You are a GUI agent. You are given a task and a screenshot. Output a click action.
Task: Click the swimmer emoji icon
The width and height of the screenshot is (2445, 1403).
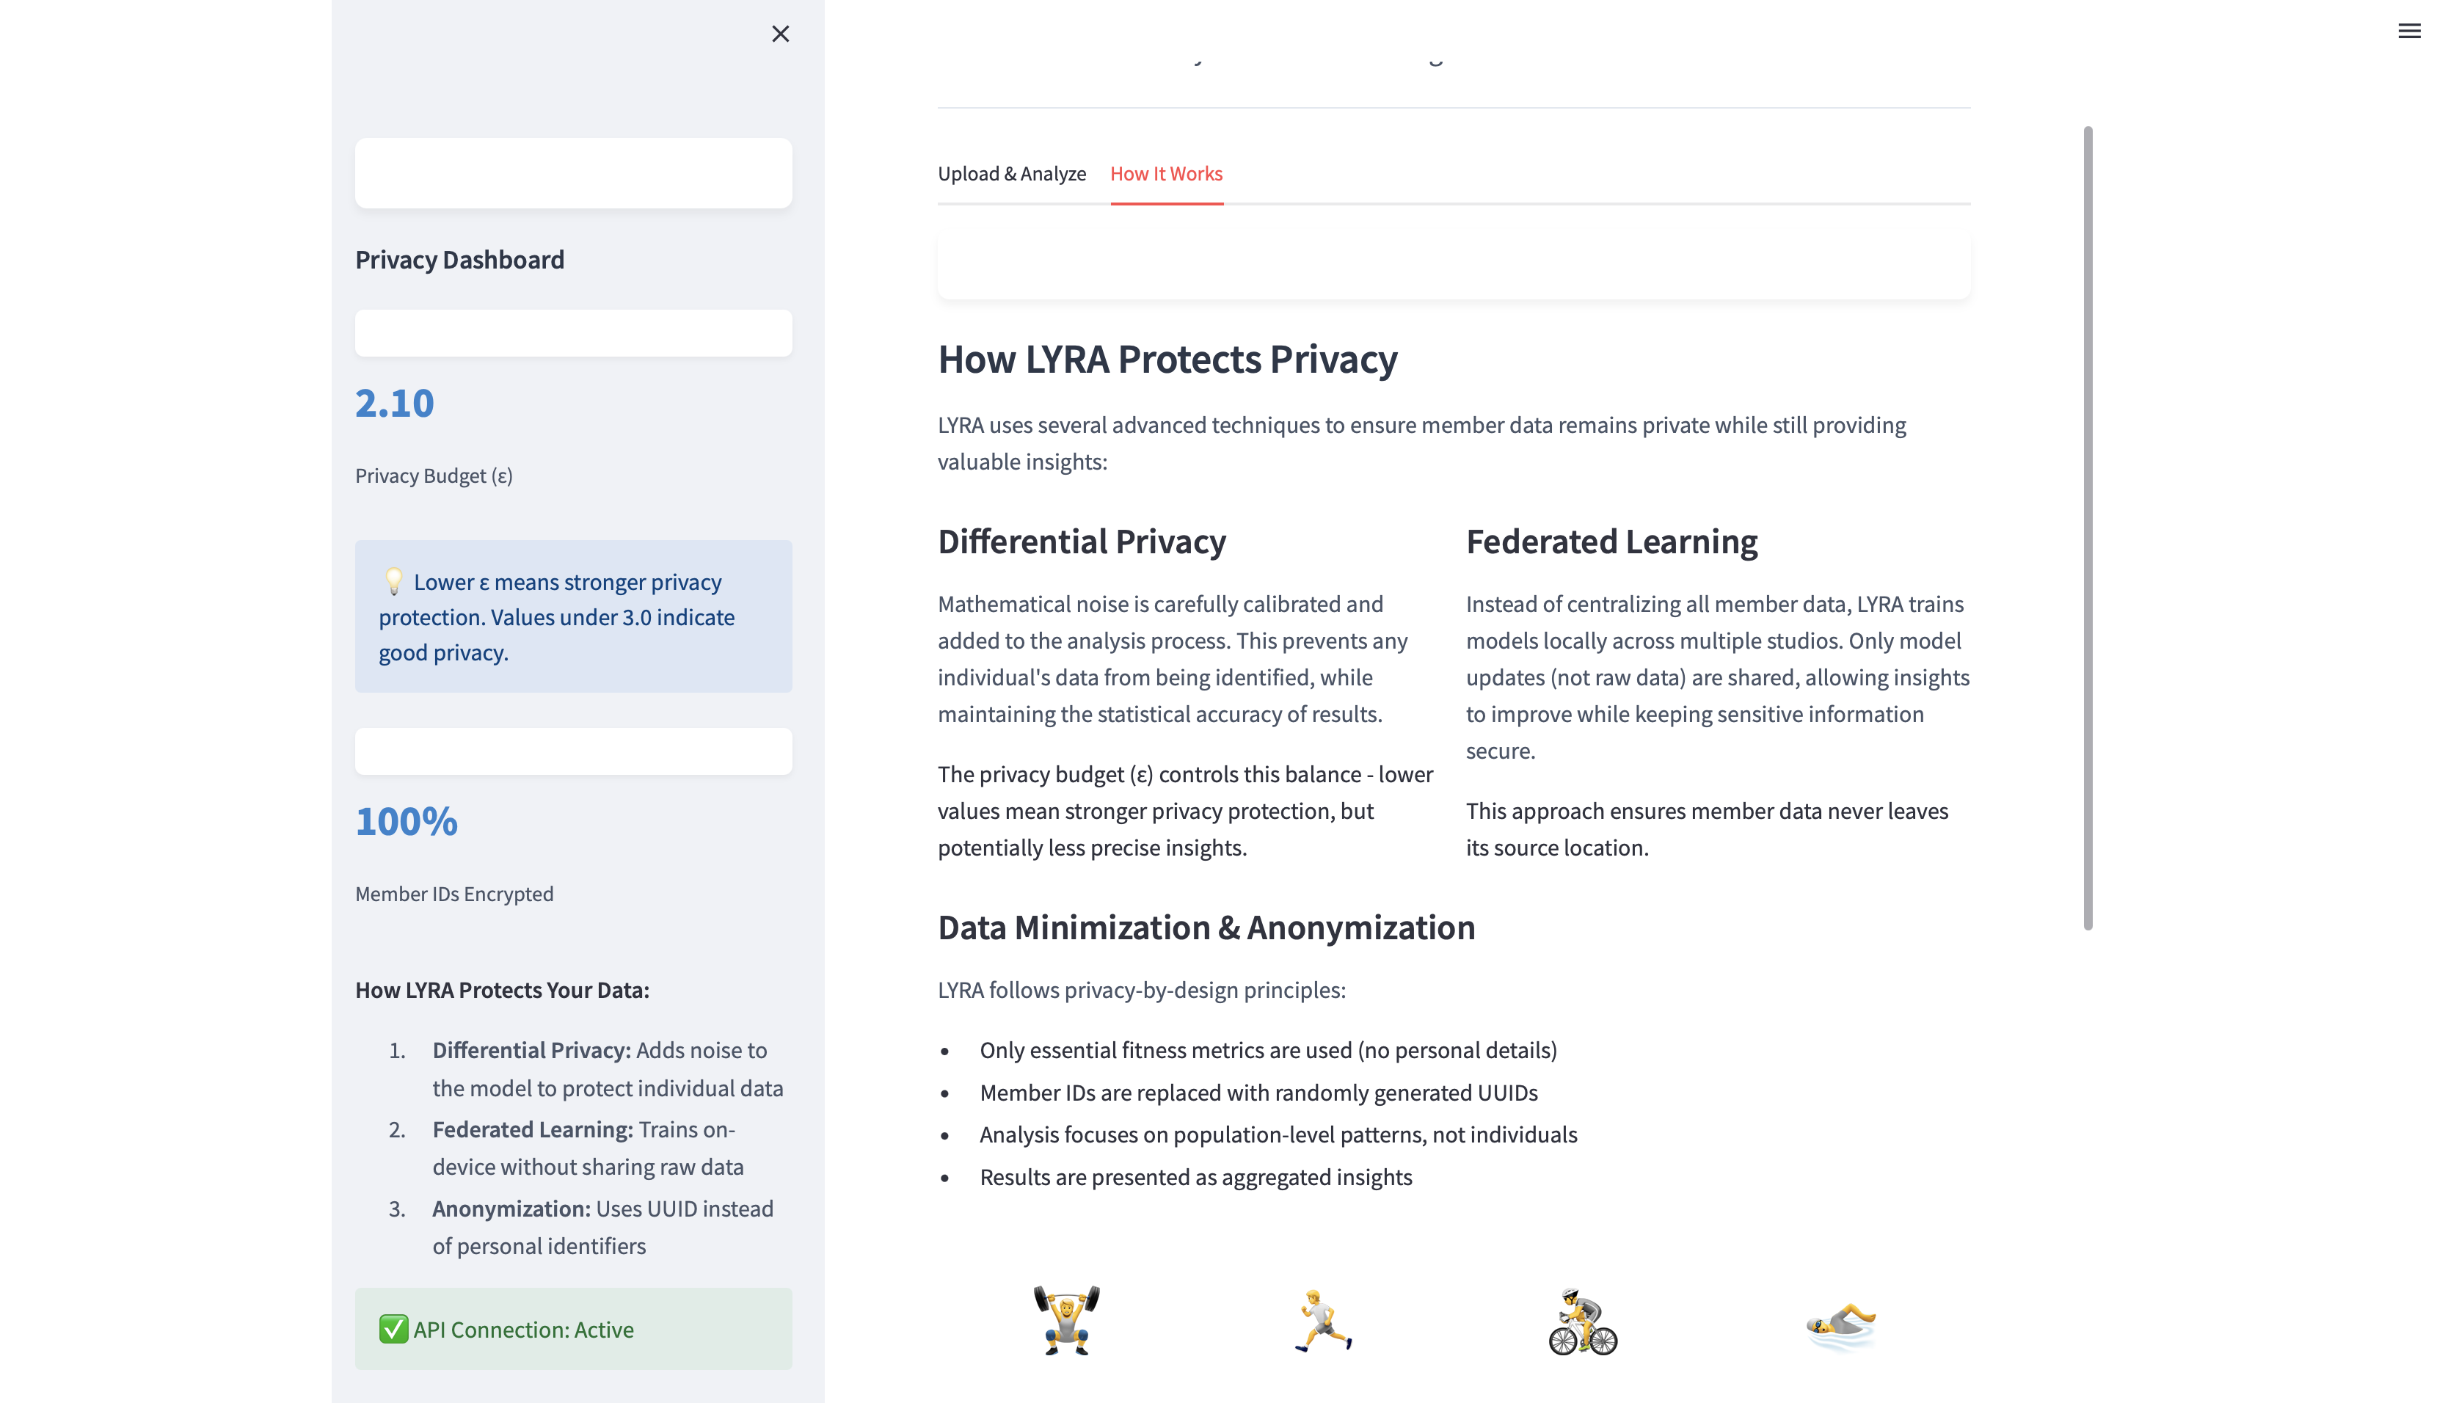coord(1840,1324)
